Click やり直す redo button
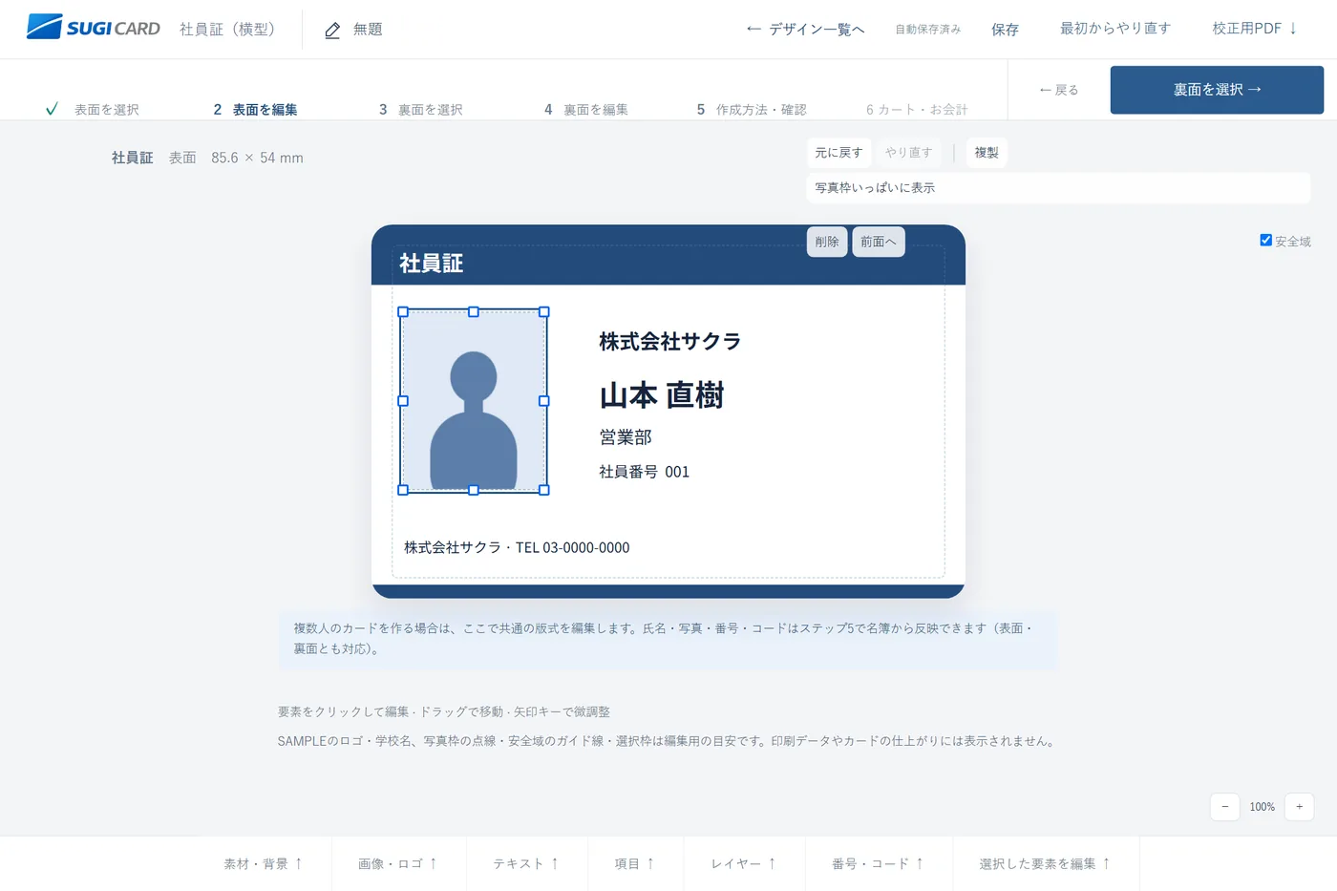Image resolution: width=1337 pixels, height=891 pixels. click(908, 153)
